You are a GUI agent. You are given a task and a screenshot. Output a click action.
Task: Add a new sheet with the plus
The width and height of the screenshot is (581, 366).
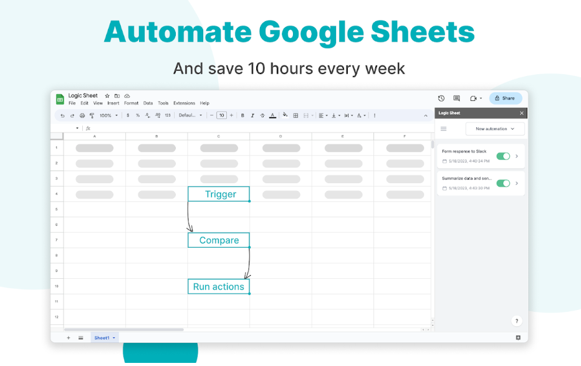pos(68,338)
